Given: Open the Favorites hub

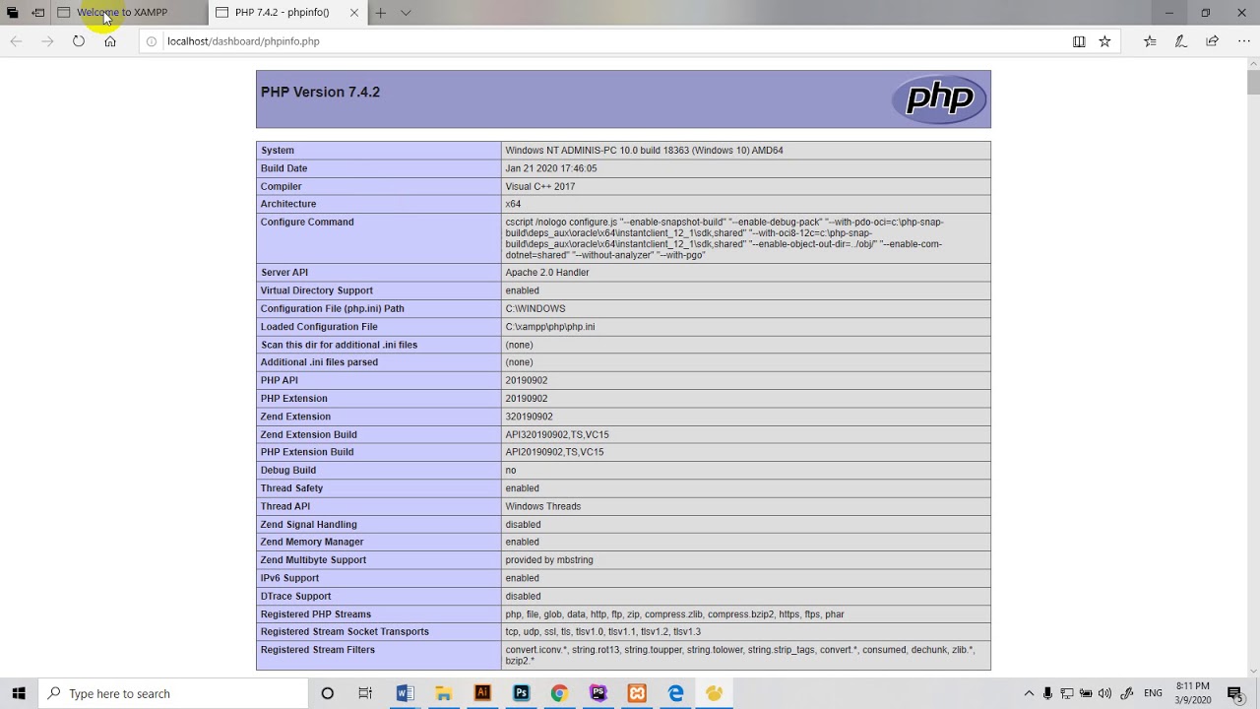Looking at the screenshot, I should pos(1150,41).
